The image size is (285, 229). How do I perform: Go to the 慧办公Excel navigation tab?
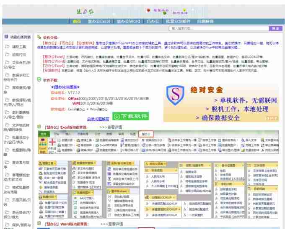pos(99,21)
